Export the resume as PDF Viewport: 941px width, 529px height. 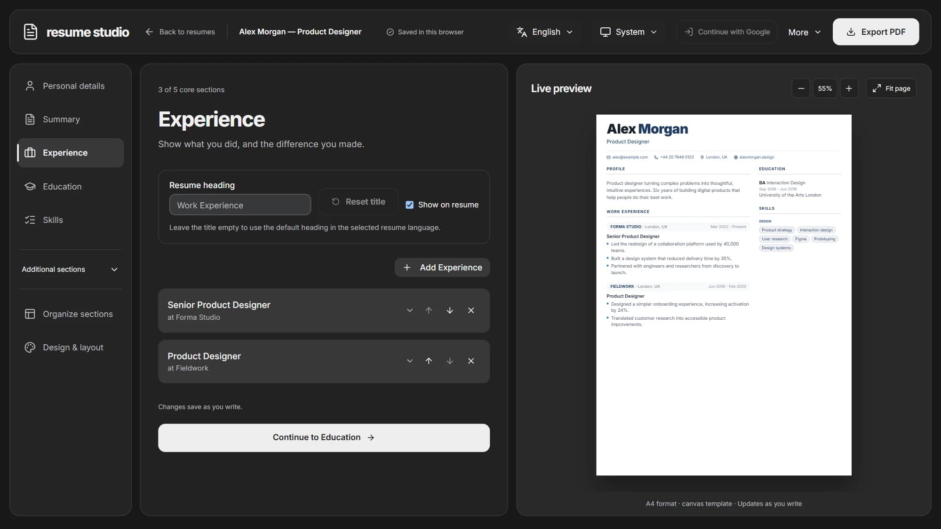coord(876,32)
